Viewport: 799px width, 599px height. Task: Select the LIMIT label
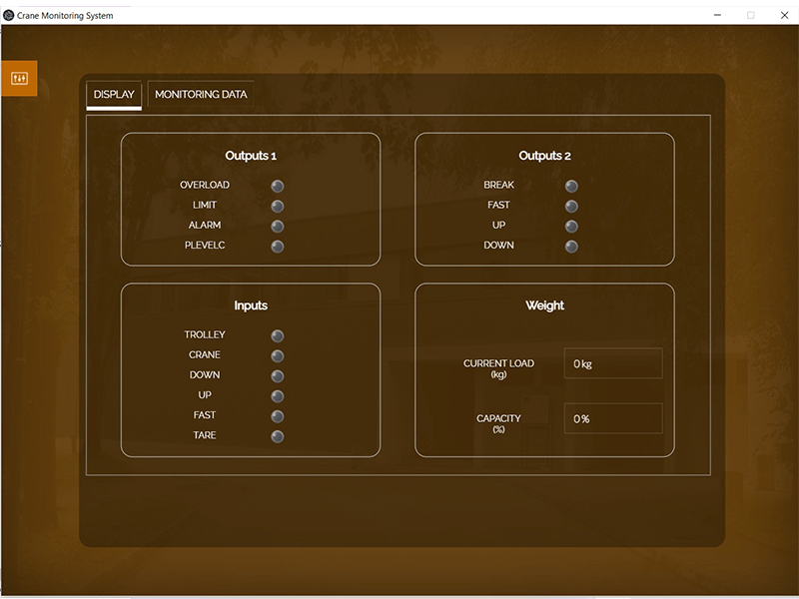click(x=205, y=205)
